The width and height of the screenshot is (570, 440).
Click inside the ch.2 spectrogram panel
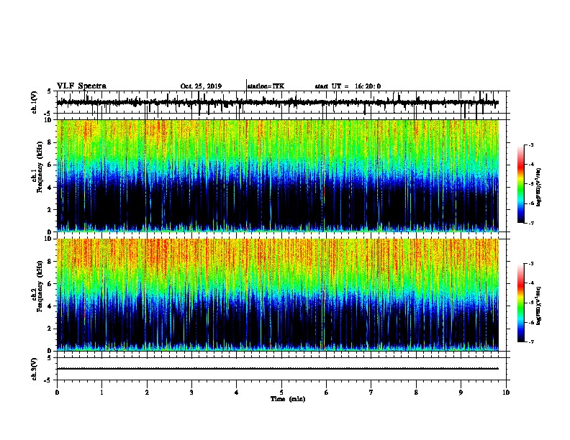tap(278, 295)
